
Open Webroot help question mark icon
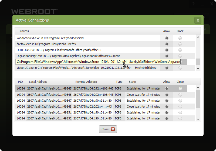pyautogui.click(x=193, y=4)
